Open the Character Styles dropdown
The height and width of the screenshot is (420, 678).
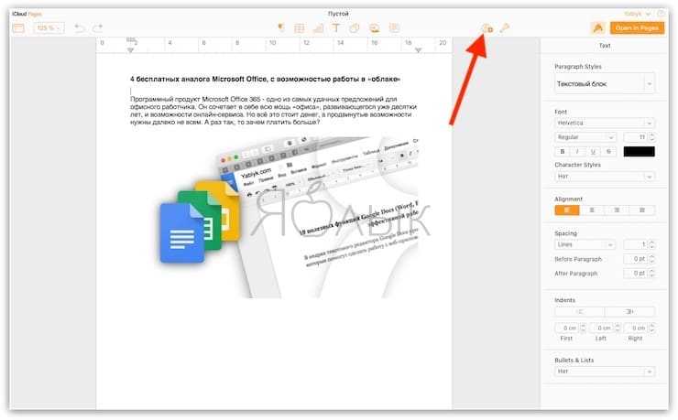[x=605, y=177]
